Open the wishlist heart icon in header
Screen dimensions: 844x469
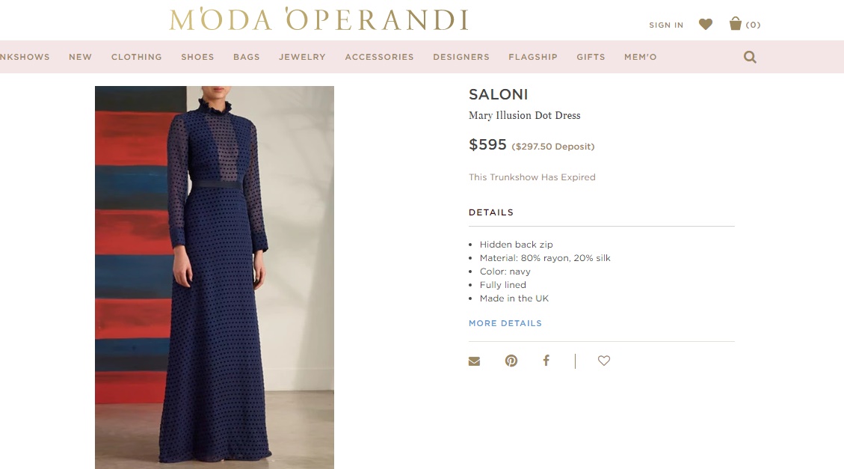pyautogui.click(x=705, y=24)
